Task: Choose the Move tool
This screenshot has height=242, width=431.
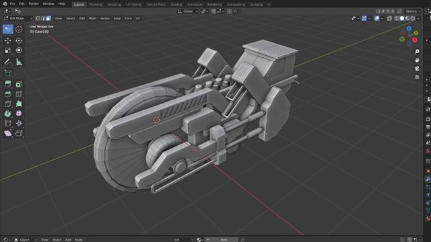Action: click(8, 40)
